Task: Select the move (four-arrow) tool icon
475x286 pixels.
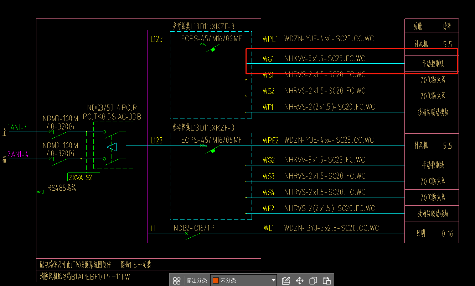Action: [x=300, y=281]
